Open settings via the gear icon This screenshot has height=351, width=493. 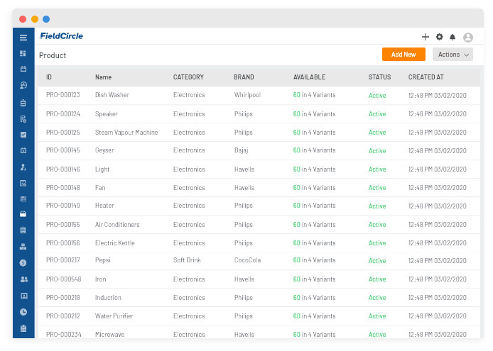tap(439, 37)
